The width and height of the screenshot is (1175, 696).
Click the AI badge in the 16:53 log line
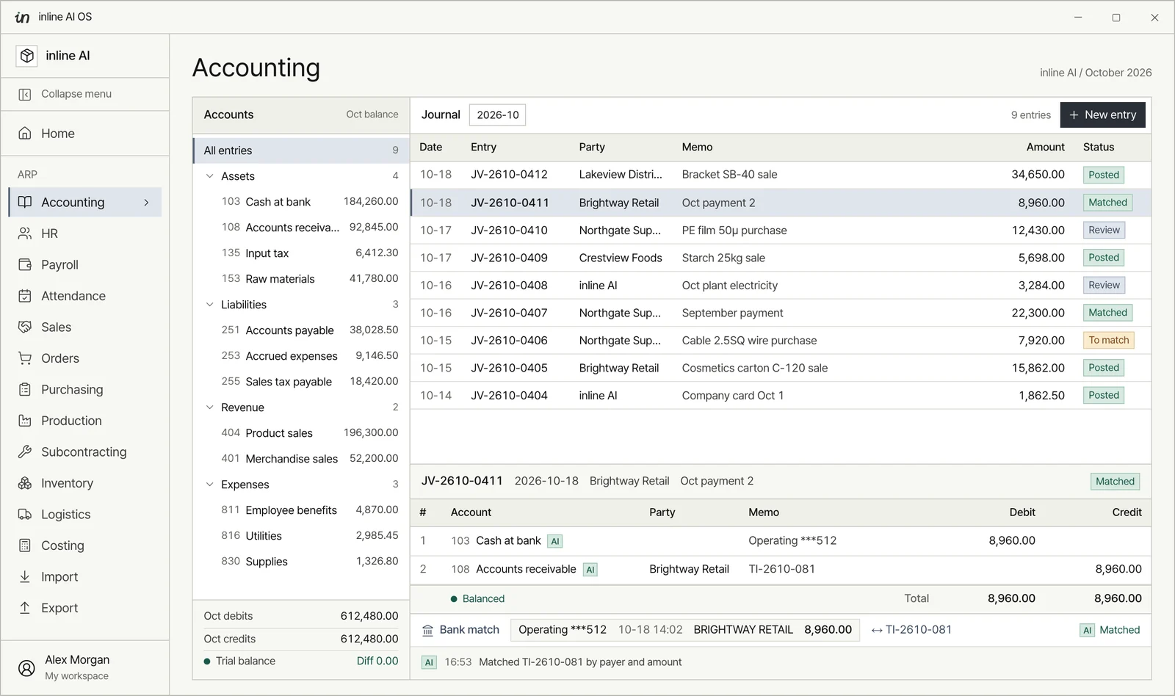click(429, 662)
